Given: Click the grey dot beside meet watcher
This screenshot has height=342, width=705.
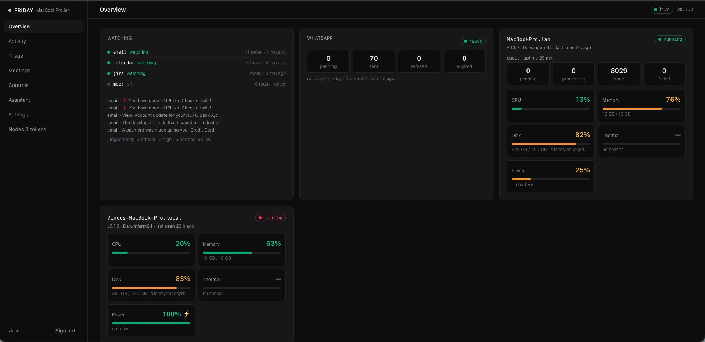Looking at the screenshot, I should [109, 84].
